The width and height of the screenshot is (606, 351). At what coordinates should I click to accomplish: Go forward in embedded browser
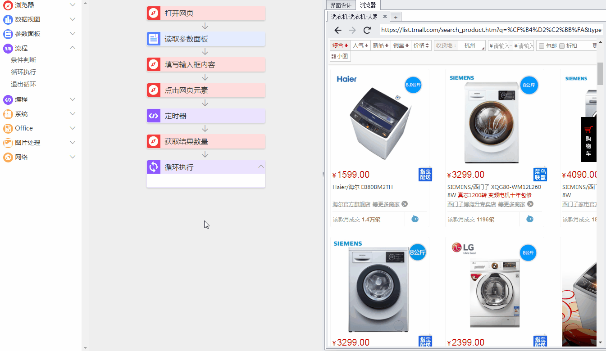pyautogui.click(x=352, y=30)
